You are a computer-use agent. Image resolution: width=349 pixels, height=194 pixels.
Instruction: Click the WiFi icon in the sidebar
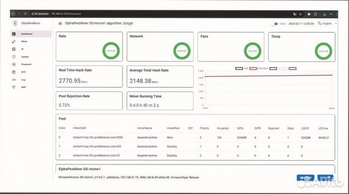pyautogui.click(x=14, y=87)
